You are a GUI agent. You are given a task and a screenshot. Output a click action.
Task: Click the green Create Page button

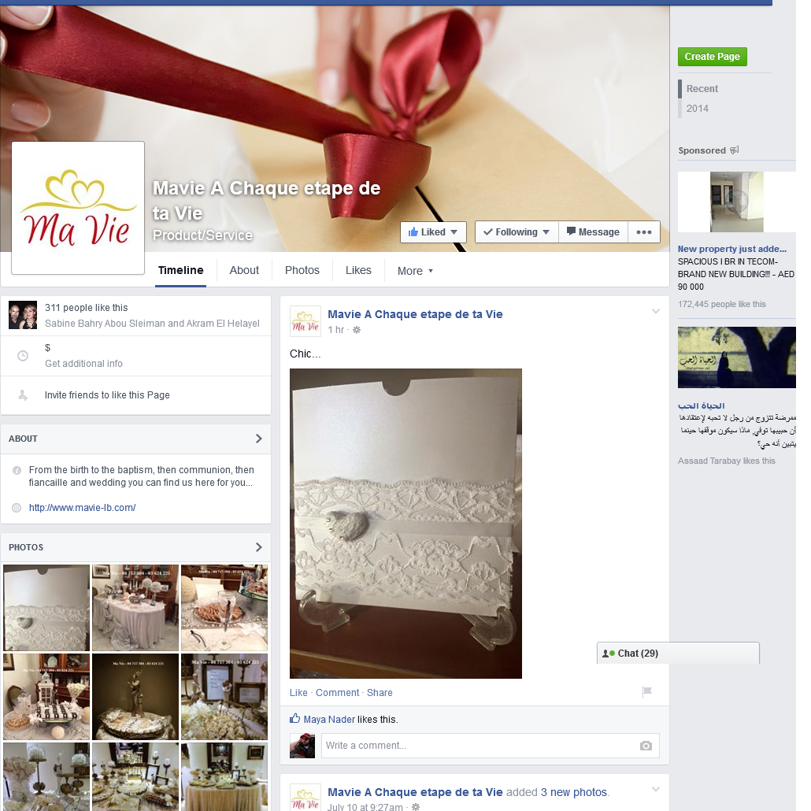(x=712, y=57)
